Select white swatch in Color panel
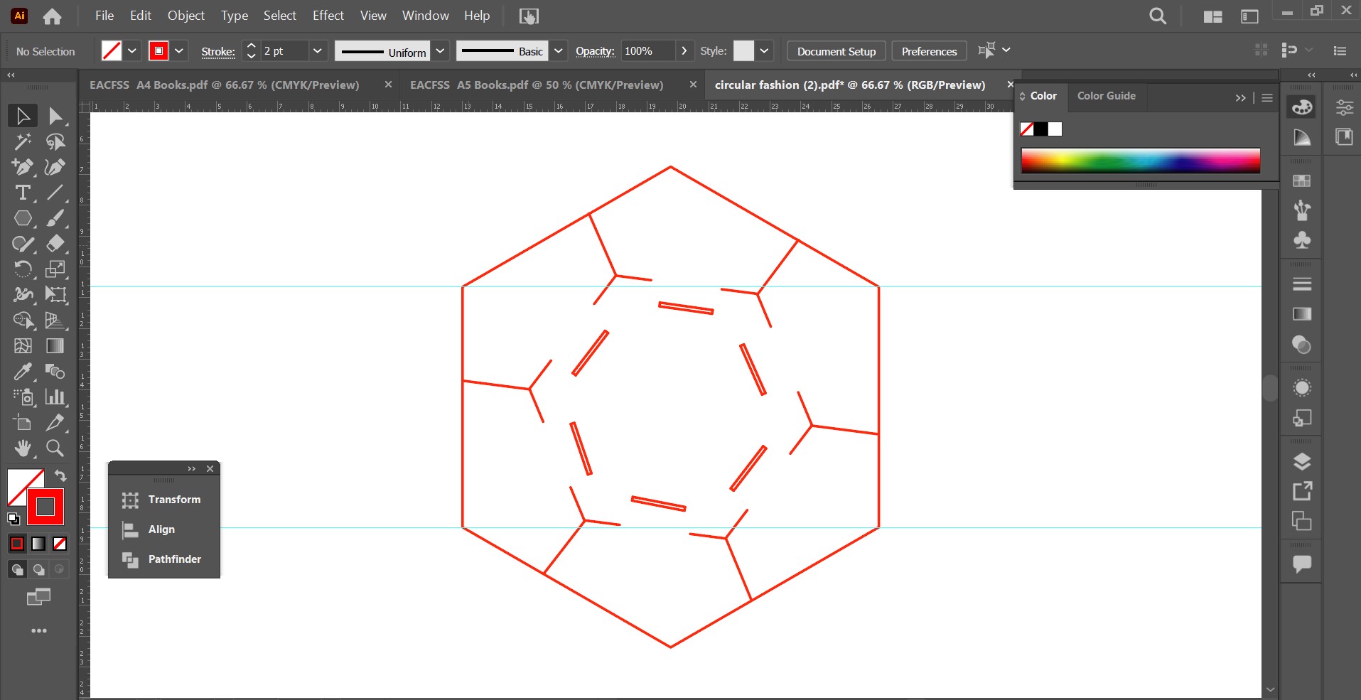The image size is (1361, 700). [1055, 129]
